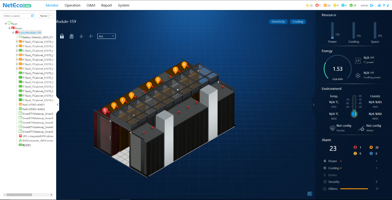
Task: Open the ALL filter dropdown
Action: point(106,36)
